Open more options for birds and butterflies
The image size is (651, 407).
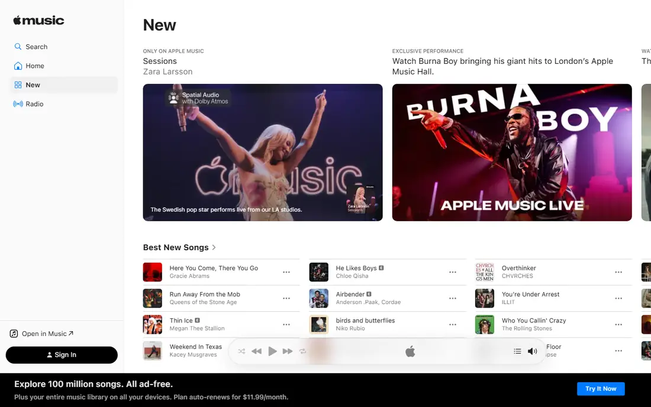(453, 324)
